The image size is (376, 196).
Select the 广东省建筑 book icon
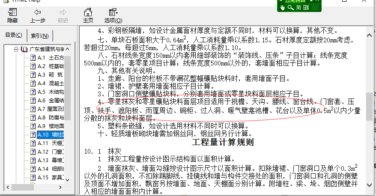pyautogui.click(x=24, y=49)
